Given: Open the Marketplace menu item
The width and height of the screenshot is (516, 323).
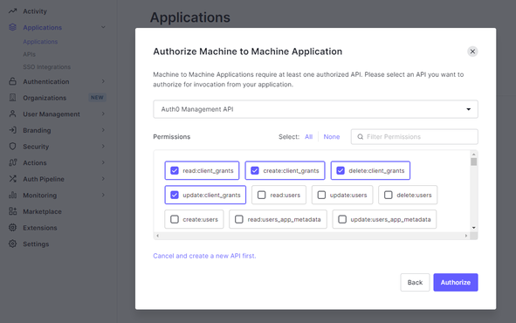Looking at the screenshot, I should tap(42, 211).
